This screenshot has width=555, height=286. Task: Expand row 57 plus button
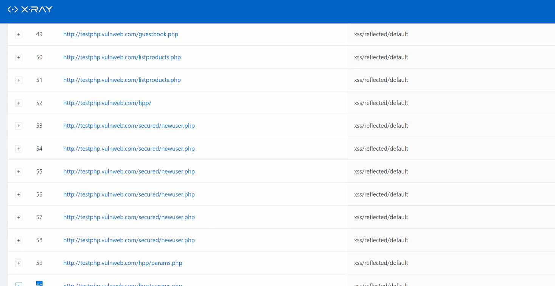click(19, 217)
